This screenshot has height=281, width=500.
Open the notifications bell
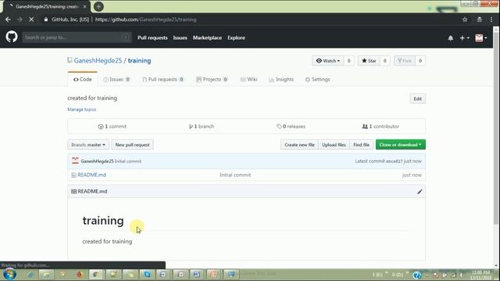click(451, 38)
